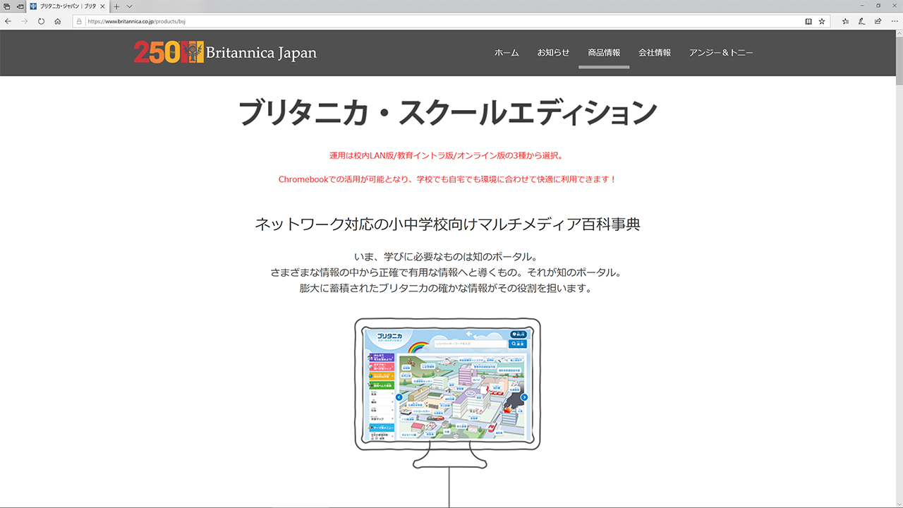Click the red Chromebookでの活用 notice line
This screenshot has width=903, height=508.
(447, 179)
